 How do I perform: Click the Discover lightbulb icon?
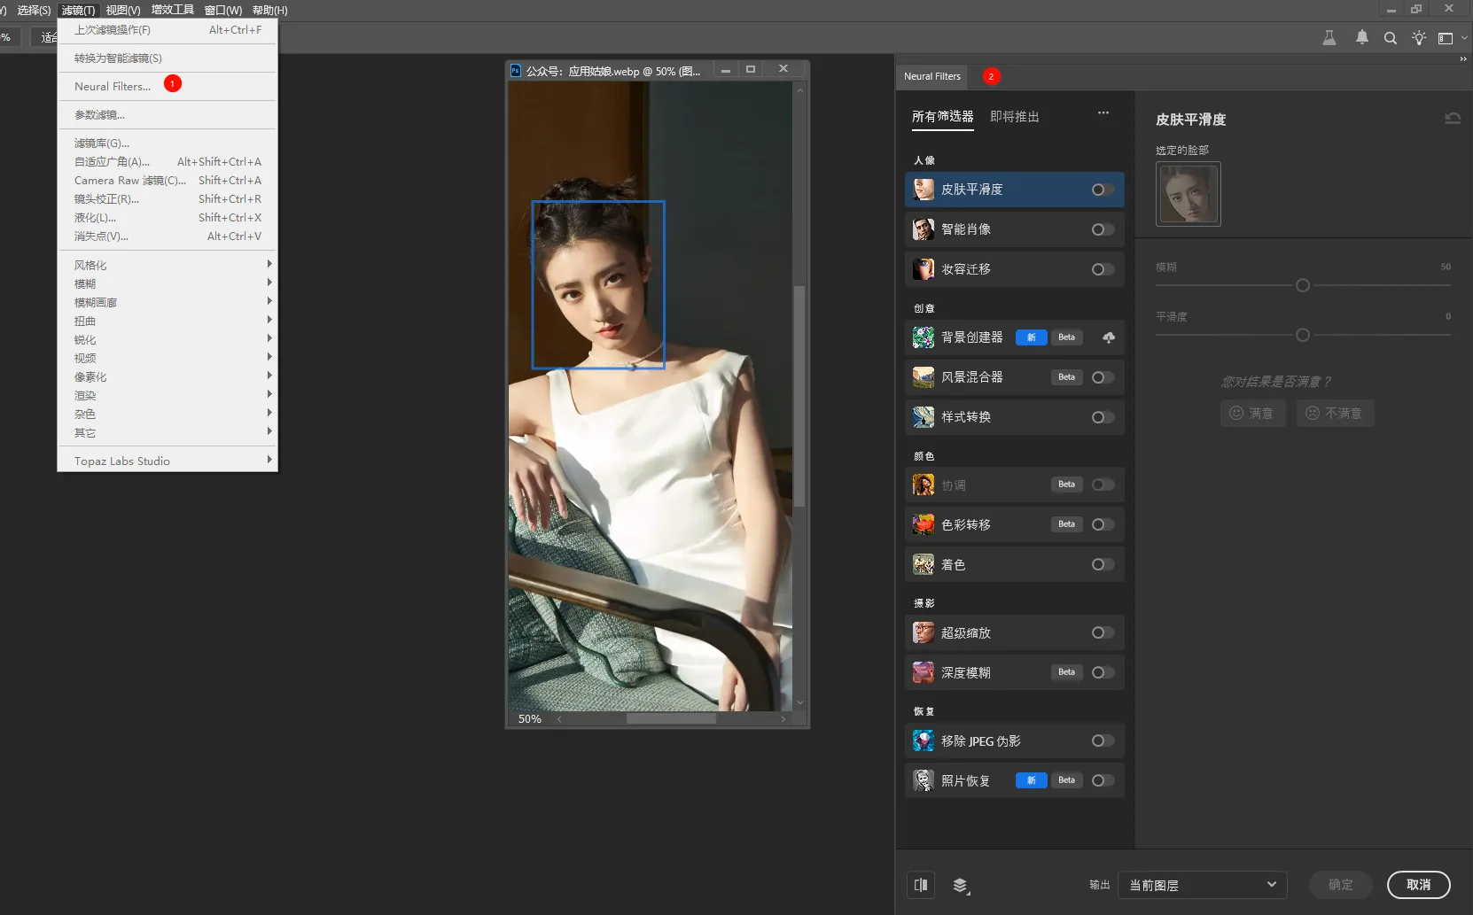pyautogui.click(x=1419, y=38)
